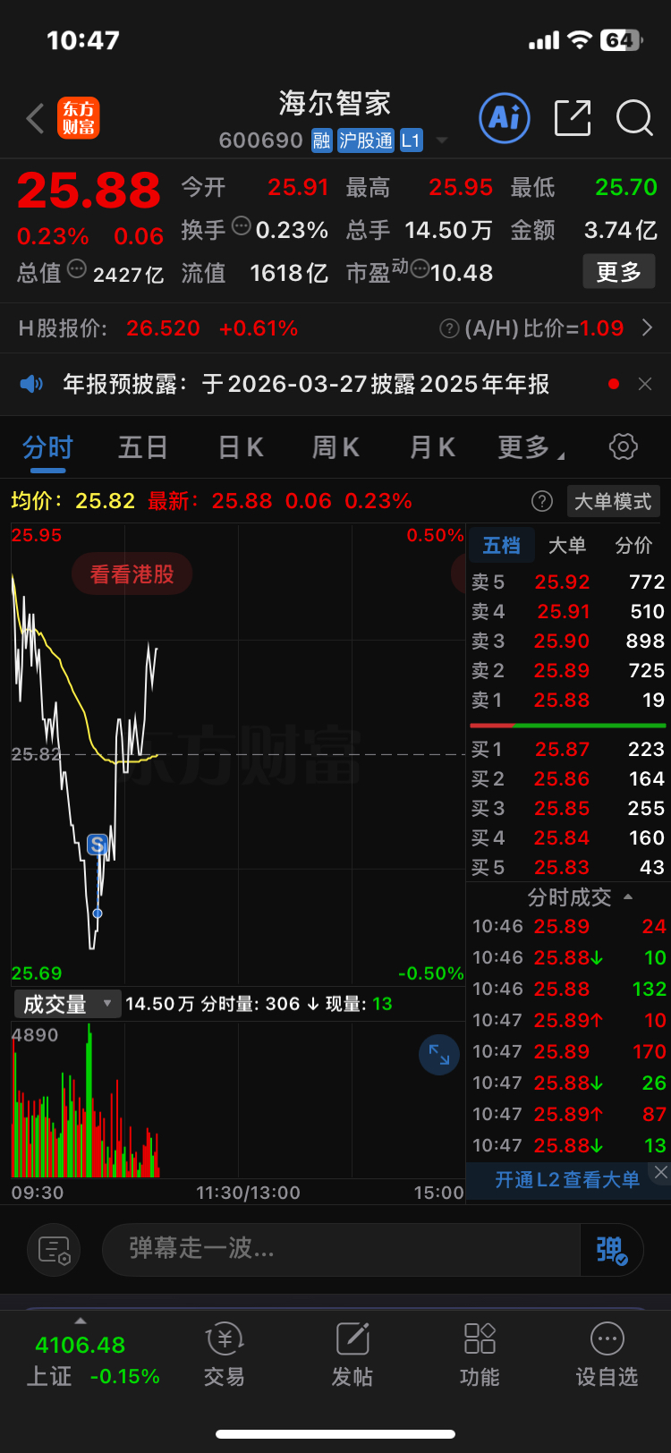Tap 买3 price 25.85 row

(x=567, y=809)
